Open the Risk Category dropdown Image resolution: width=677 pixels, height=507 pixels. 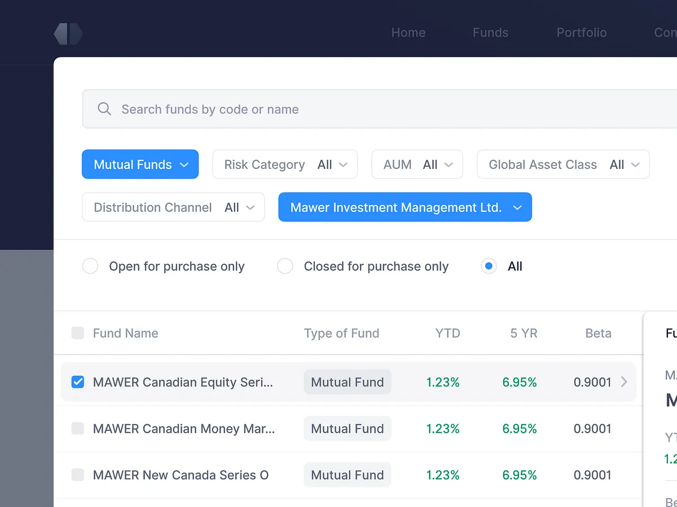click(x=284, y=164)
